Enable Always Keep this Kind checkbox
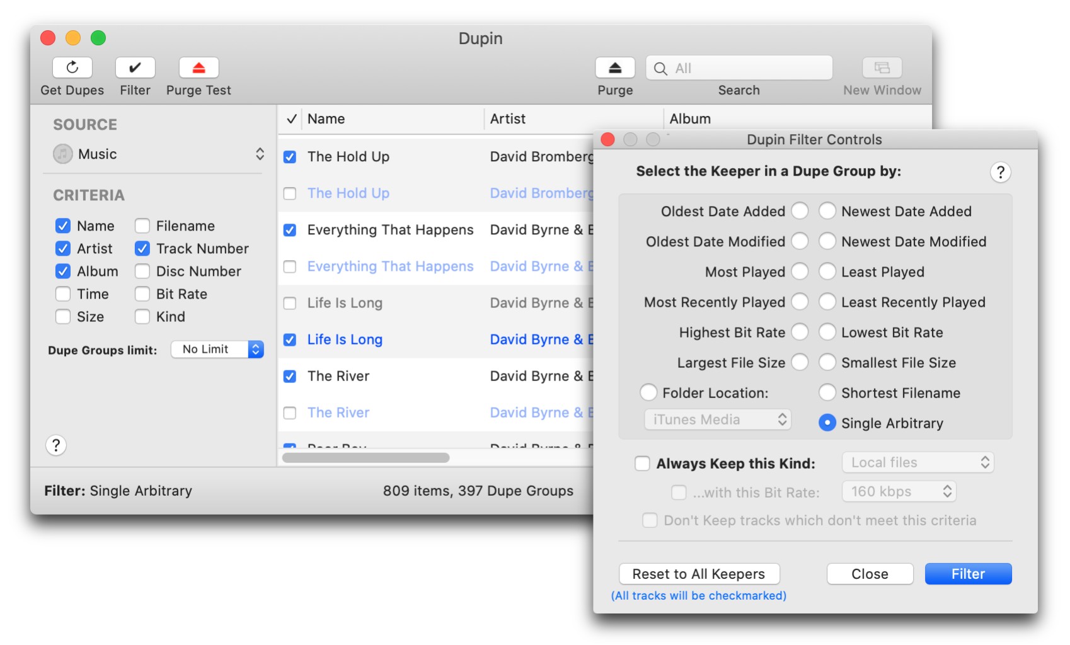The width and height of the screenshot is (1070, 645). (642, 464)
